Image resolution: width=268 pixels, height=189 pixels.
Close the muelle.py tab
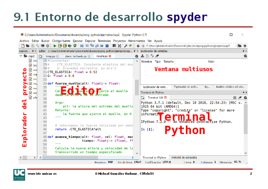tap(110, 56)
